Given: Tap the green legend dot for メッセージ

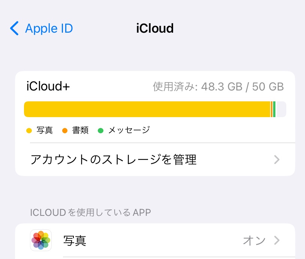Looking at the screenshot, I should click(x=100, y=131).
